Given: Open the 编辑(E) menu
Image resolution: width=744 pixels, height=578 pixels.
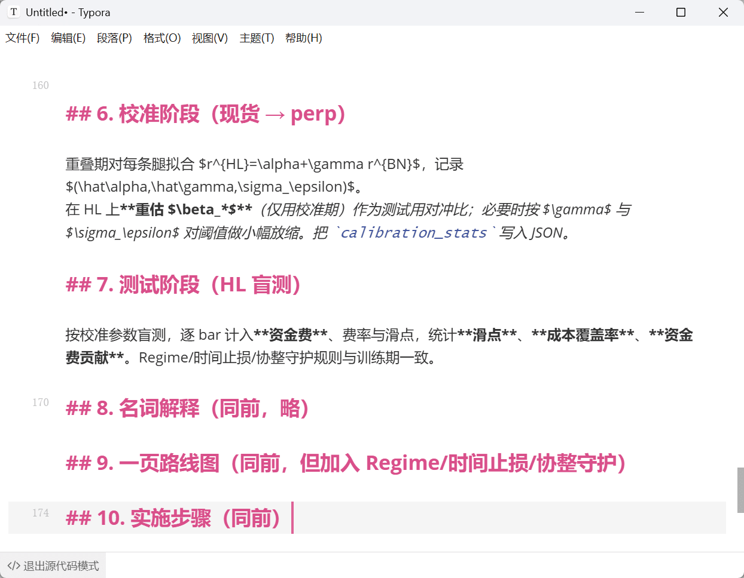Looking at the screenshot, I should pos(68,38).
